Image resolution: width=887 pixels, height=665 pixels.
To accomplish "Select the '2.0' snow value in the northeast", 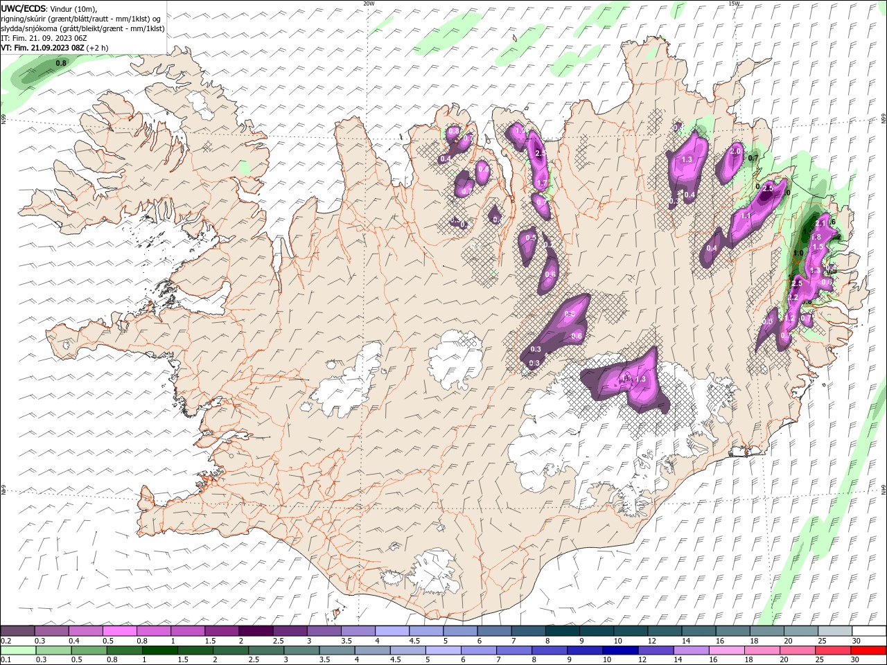I will pos(737,151).
